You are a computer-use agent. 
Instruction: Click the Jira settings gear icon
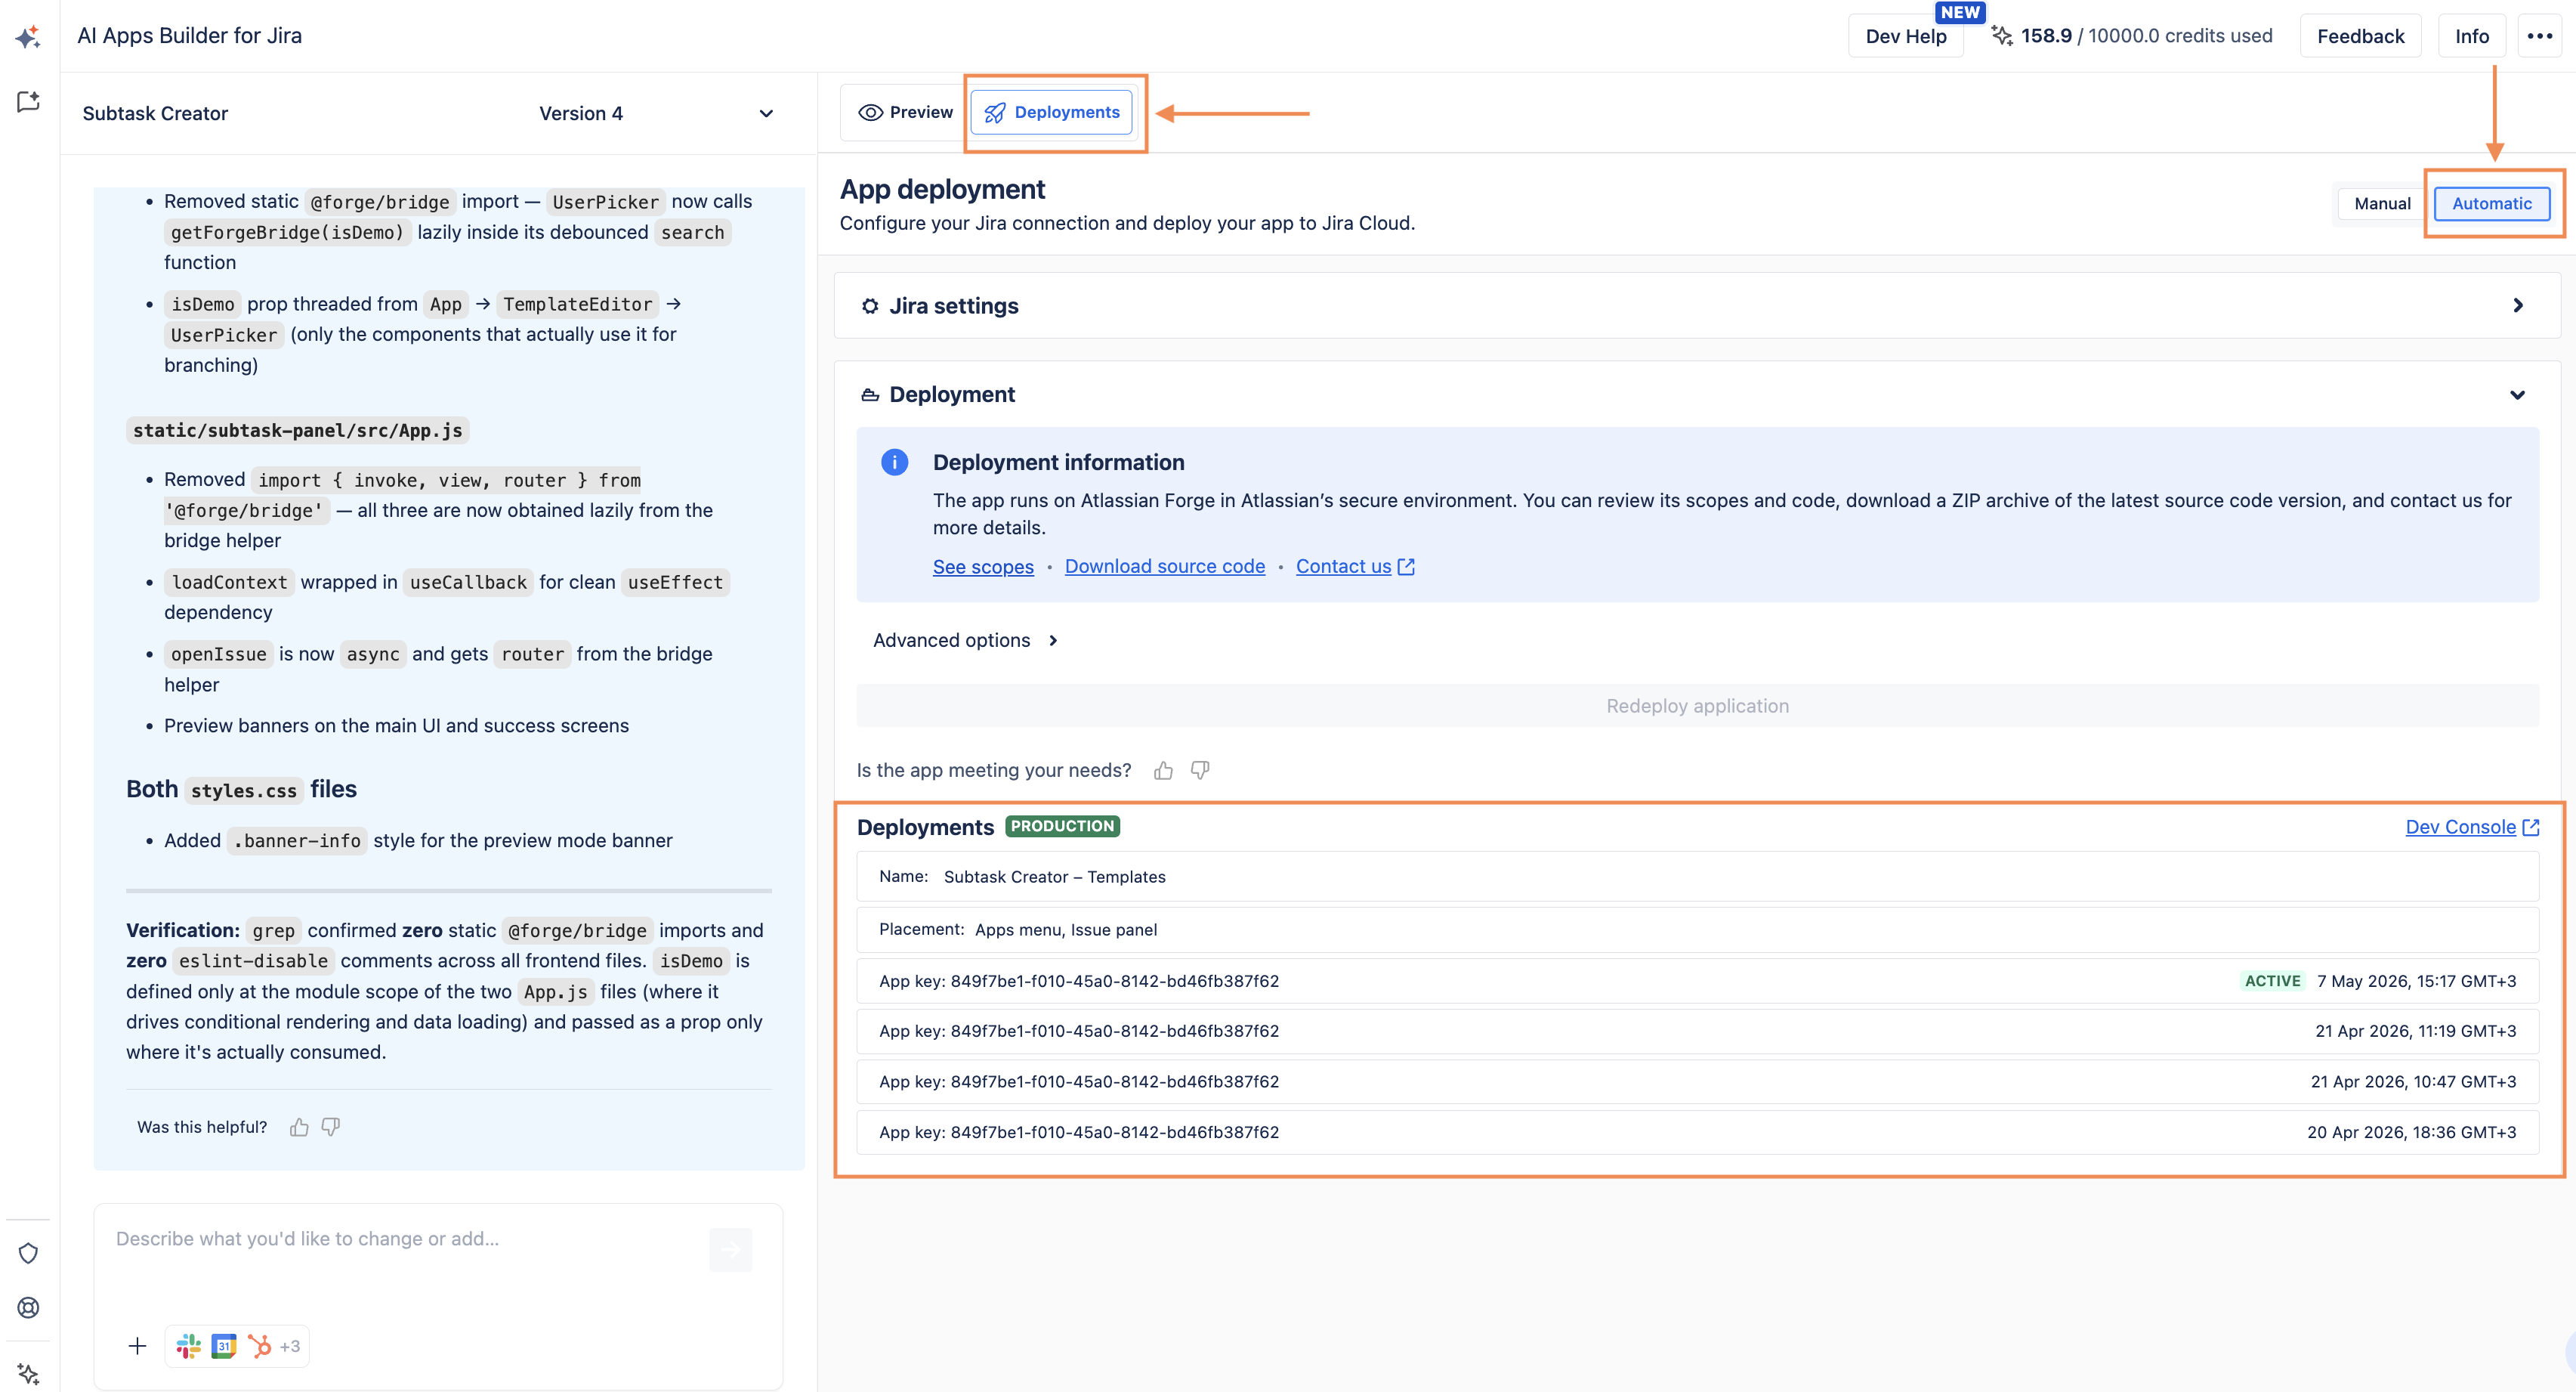tap(870, 306)
